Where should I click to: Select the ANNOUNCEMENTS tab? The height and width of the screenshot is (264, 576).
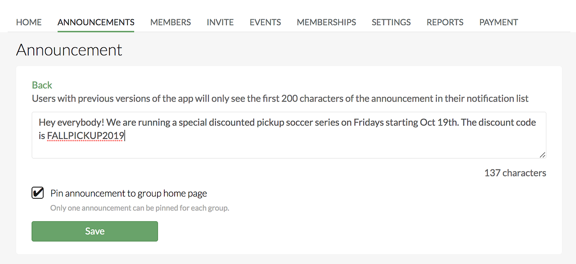[96, 22]
